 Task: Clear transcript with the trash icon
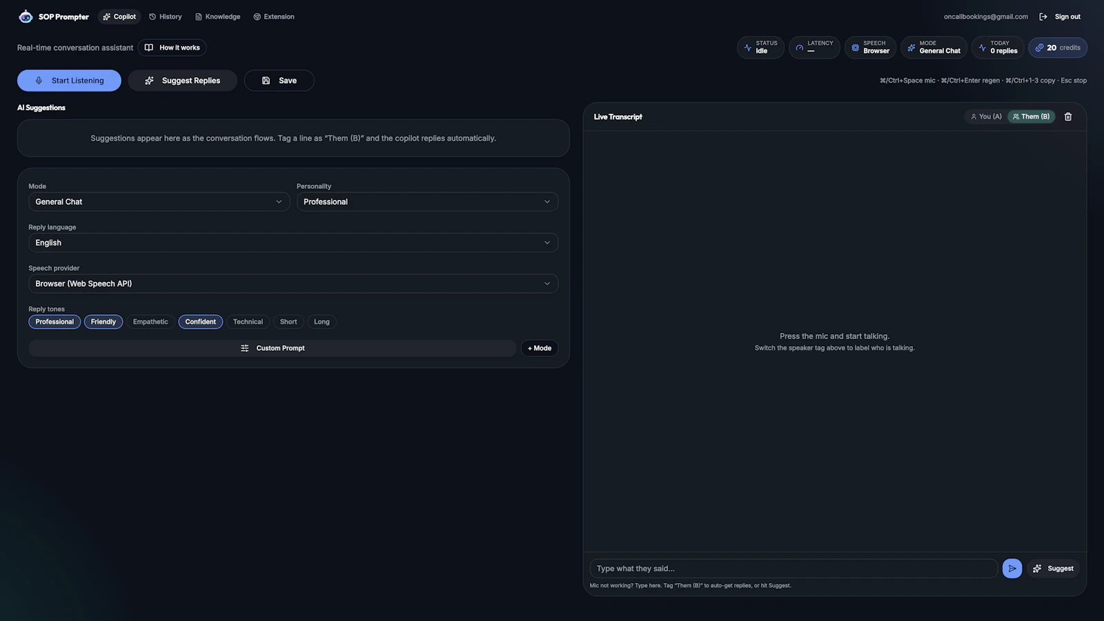pos(1068,116)
